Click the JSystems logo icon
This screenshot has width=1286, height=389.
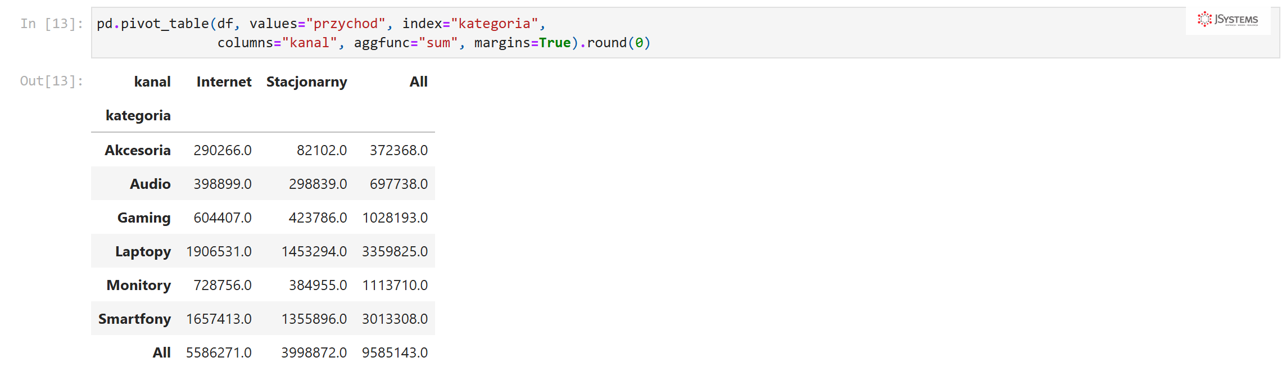coord(1205,19)
